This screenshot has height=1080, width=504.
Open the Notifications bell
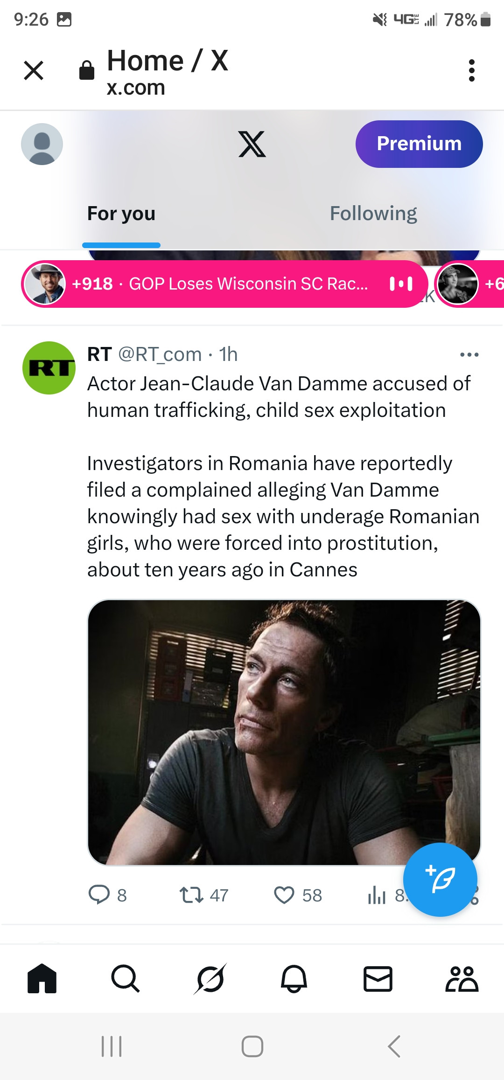pos(294,978)
